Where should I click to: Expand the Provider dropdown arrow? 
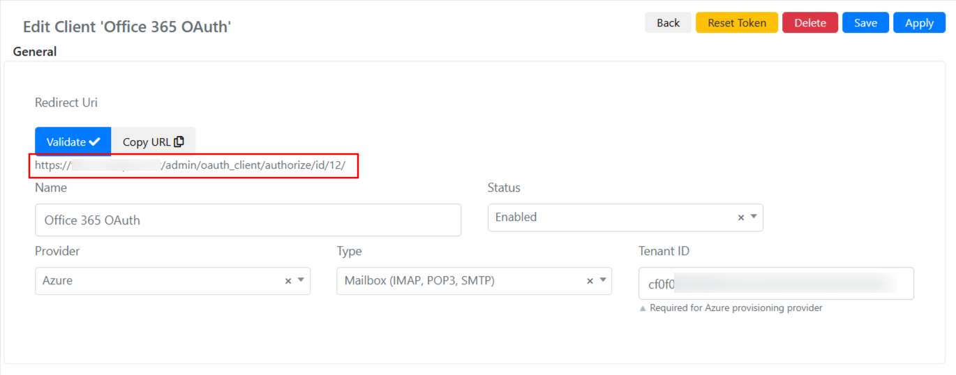(301, 280)
